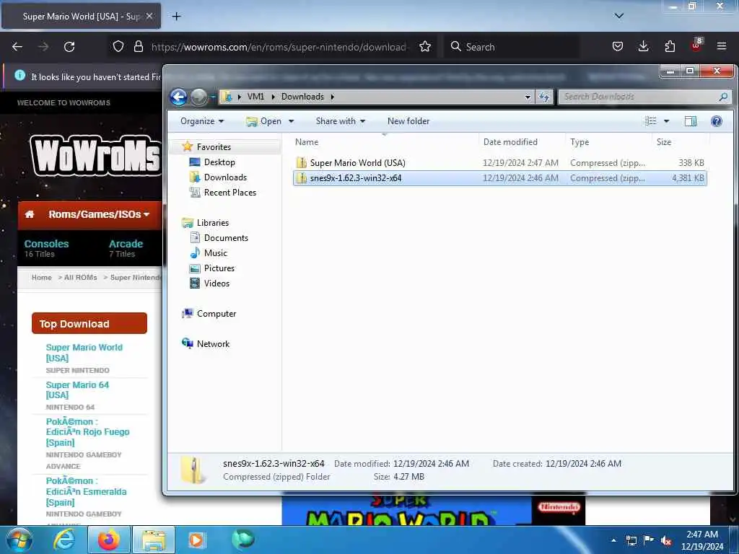Sort files by Type column
The width and height of the screenshot is (739, 554).
point(608,142)
